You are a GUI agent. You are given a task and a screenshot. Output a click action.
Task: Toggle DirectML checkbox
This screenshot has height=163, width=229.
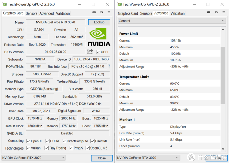coord(92,141)
